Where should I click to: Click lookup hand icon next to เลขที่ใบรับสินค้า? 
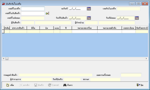coord(47,13)
